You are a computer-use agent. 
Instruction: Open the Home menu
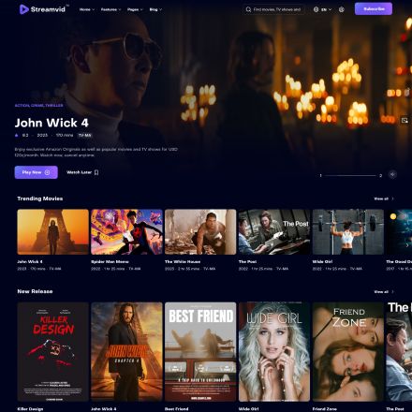[87, 9]
